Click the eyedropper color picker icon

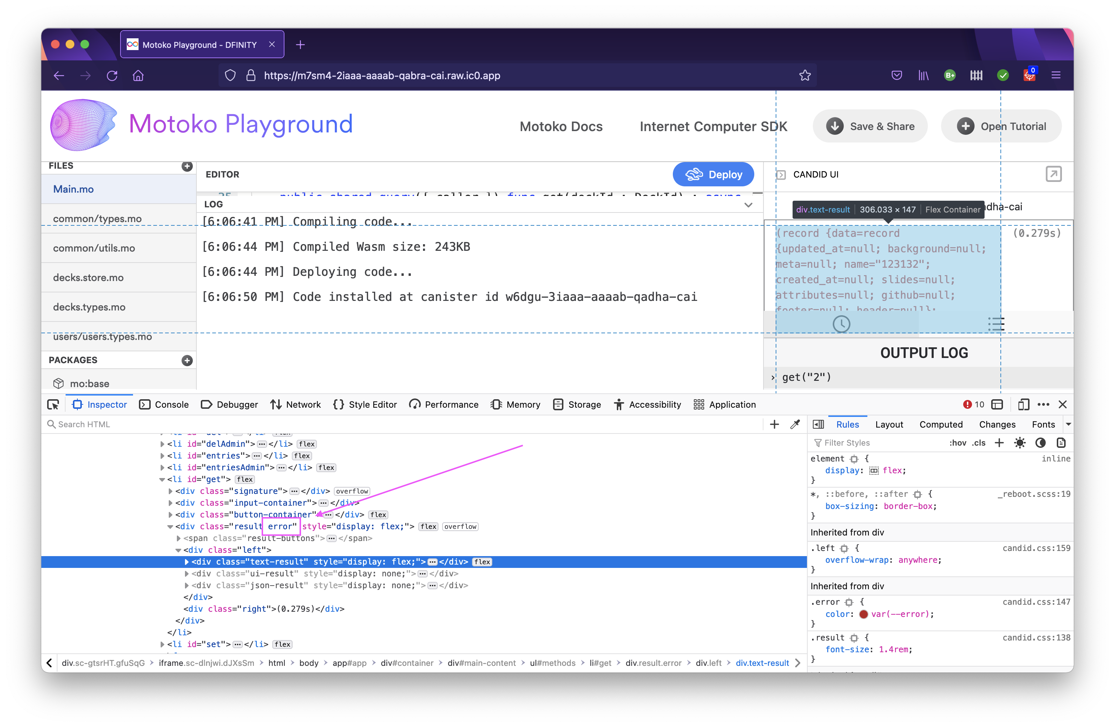pyautogui.click(x=795, y=424)
